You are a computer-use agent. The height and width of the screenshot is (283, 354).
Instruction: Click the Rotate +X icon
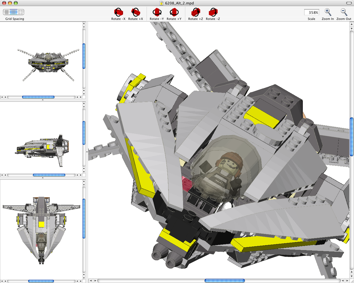136,12
